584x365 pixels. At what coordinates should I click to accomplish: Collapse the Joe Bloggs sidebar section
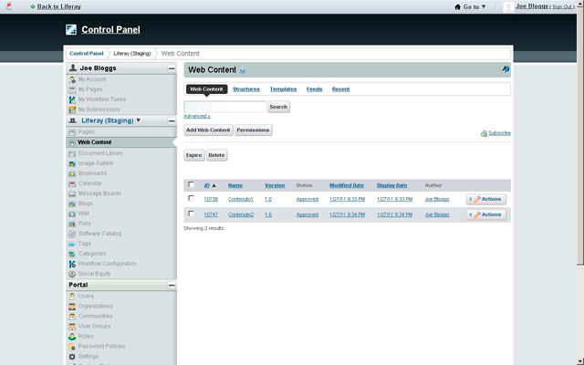172,68
